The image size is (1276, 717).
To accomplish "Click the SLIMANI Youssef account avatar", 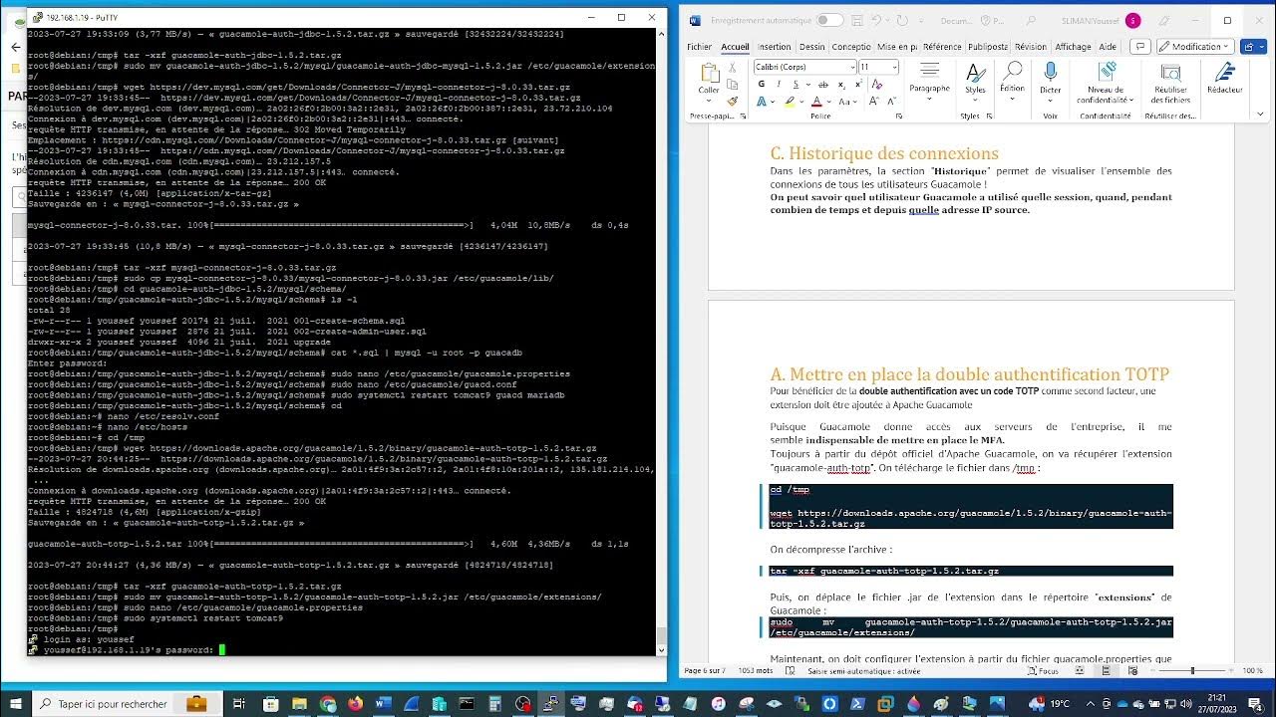I will point(1132,20).
